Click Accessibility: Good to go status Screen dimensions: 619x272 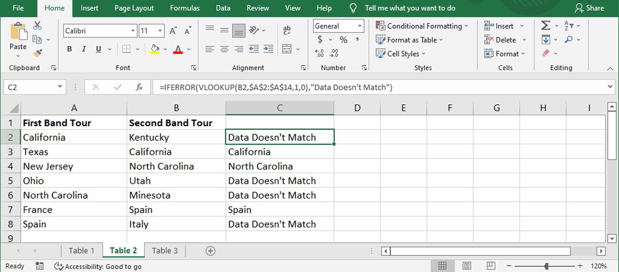point(97,266)
